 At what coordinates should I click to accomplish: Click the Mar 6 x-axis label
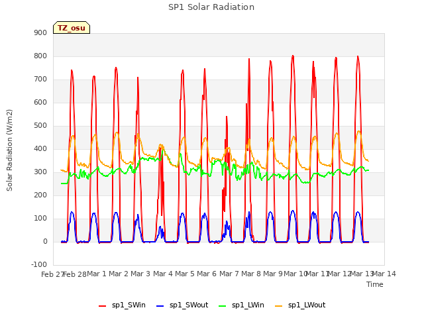207,274
